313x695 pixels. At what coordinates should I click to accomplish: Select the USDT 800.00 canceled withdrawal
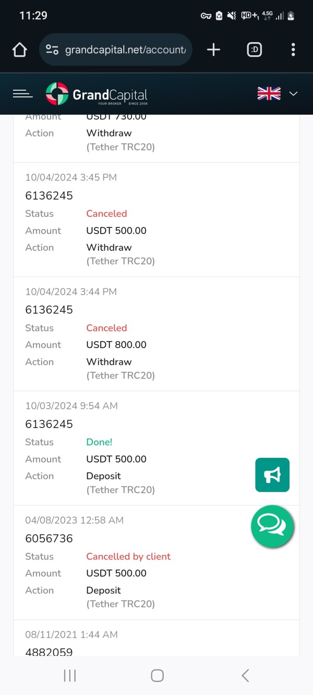pos(116,345)
